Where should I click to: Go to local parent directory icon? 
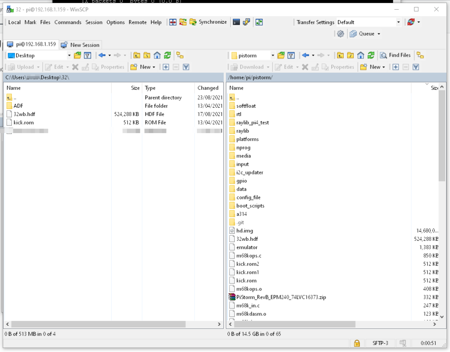(x=137, y=55)
